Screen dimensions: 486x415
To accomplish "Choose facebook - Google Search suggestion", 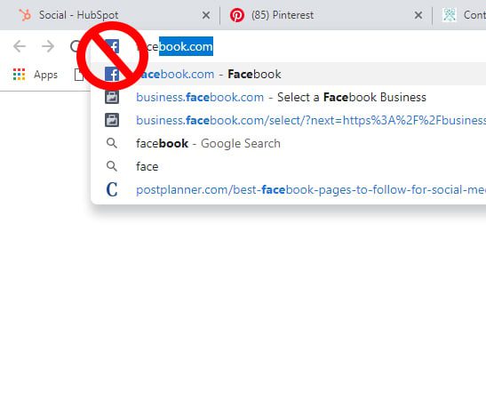I will click(288, 143).
